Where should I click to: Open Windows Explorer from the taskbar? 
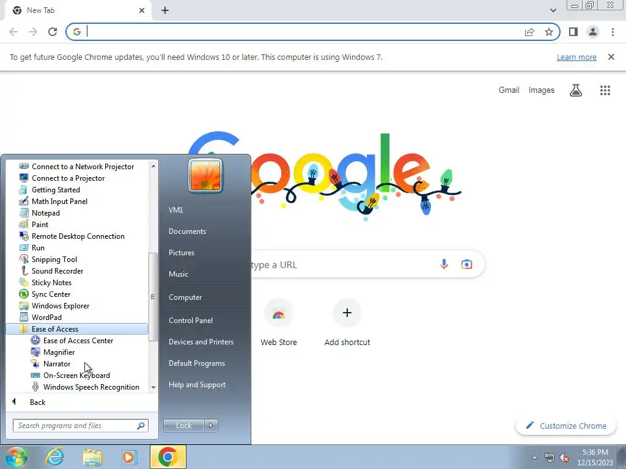[x=92, y=457]
